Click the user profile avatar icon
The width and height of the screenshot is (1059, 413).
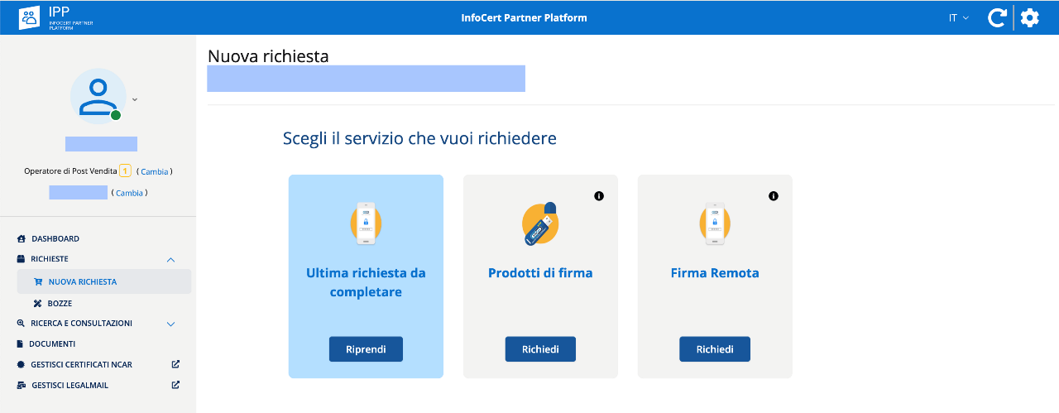coord(98,96)
